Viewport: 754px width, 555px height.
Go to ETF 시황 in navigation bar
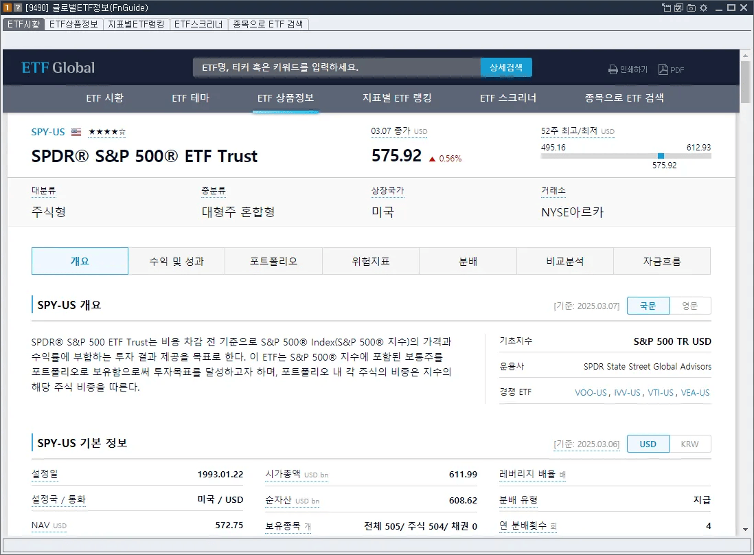pos(105,98)
